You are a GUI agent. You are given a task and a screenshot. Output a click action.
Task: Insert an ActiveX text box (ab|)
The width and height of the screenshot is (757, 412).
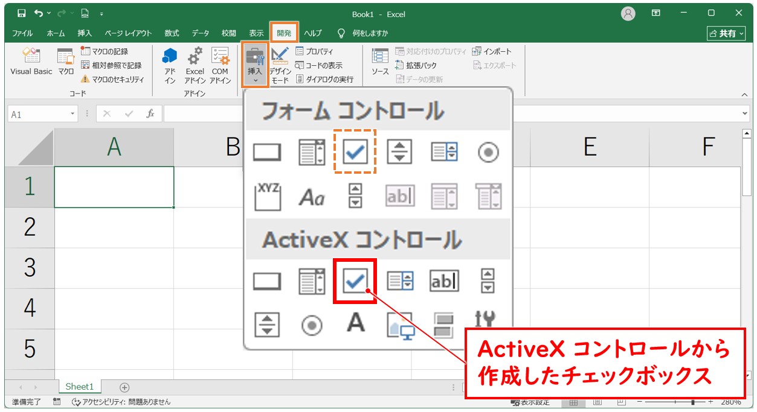pos(443,281)
